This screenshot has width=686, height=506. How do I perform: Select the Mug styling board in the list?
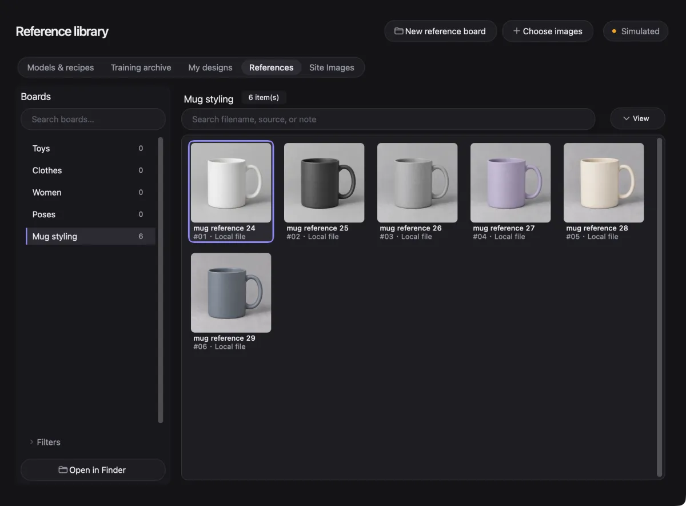(x=90, y=237)
